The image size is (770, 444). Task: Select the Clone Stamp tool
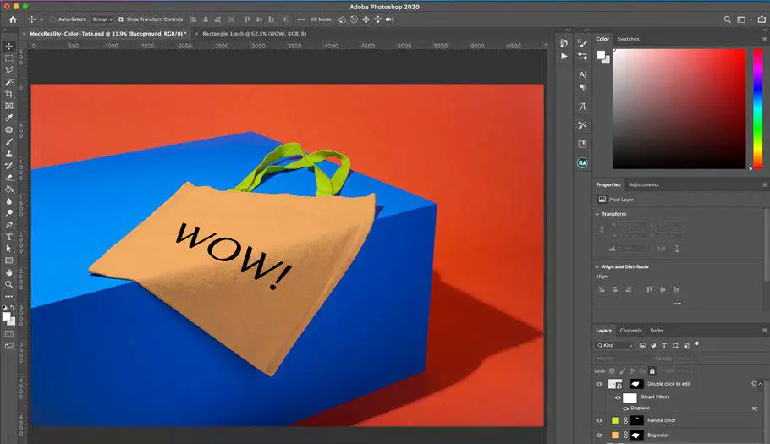point(8,154)
